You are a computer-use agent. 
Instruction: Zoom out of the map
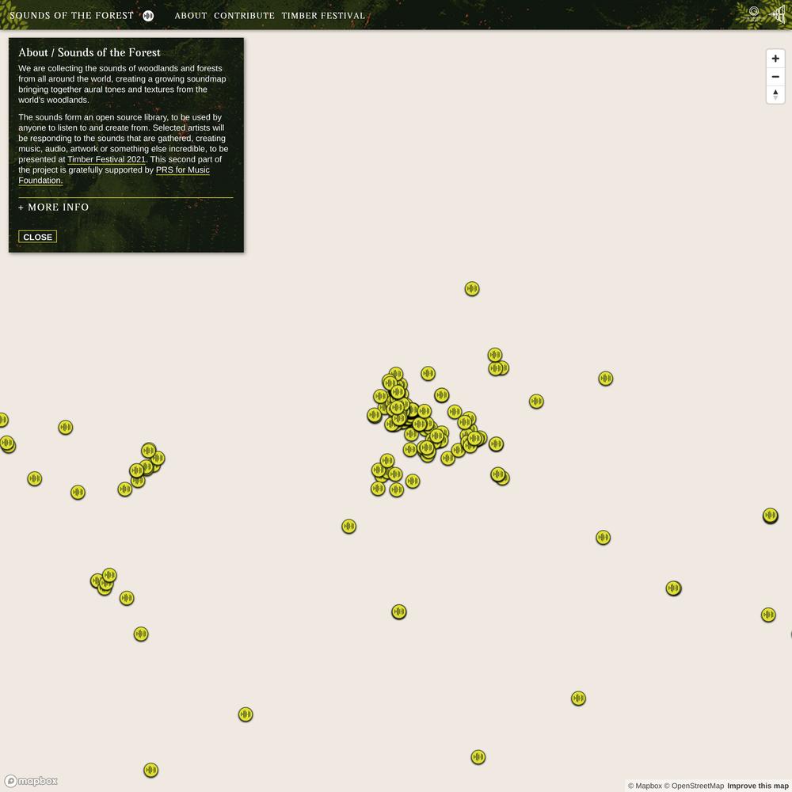pos(775,77)
